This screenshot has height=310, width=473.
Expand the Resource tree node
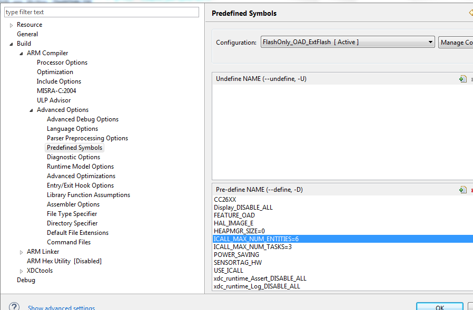11,25
